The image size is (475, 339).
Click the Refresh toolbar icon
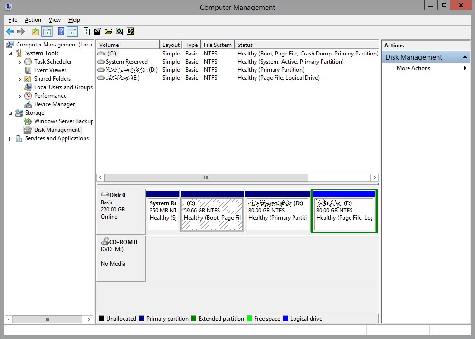pyautogui.click(x=86, y=31)
